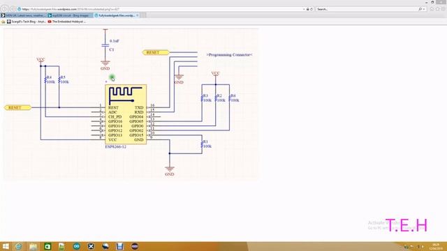Open the address bar autocomplete dropdown arrow
The height and width of the screenshot is (251, 447).
(304, 9)
